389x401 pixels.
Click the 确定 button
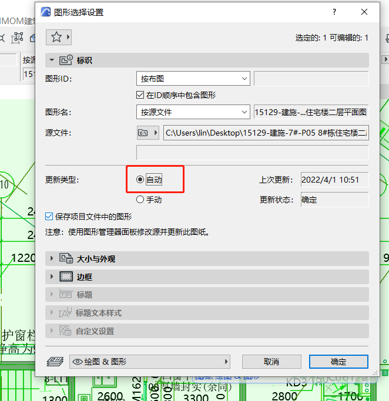coord(338,362)
